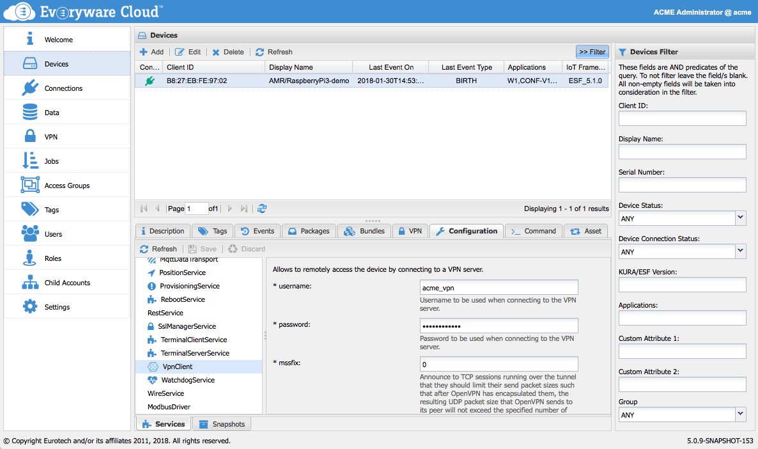Toggle the devices Filter panel

click(592, 52)
